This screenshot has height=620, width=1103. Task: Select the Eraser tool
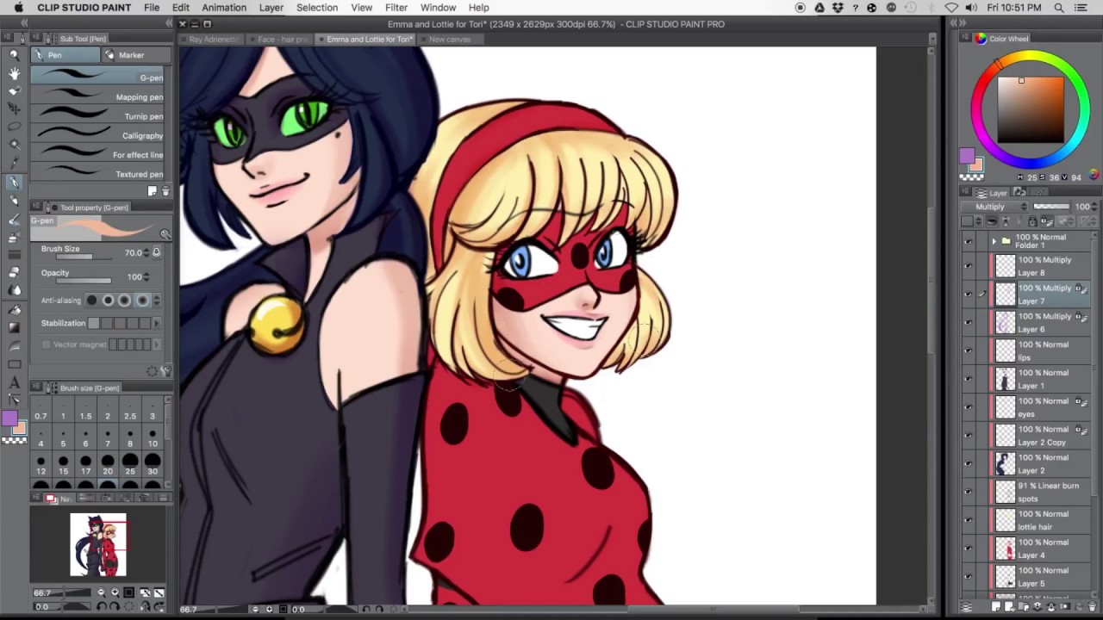(14, 273)
